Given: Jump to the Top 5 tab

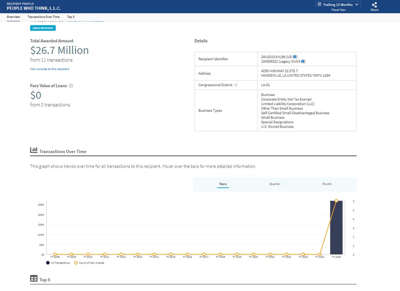Looking at the screenshot, I should [71, 17].
